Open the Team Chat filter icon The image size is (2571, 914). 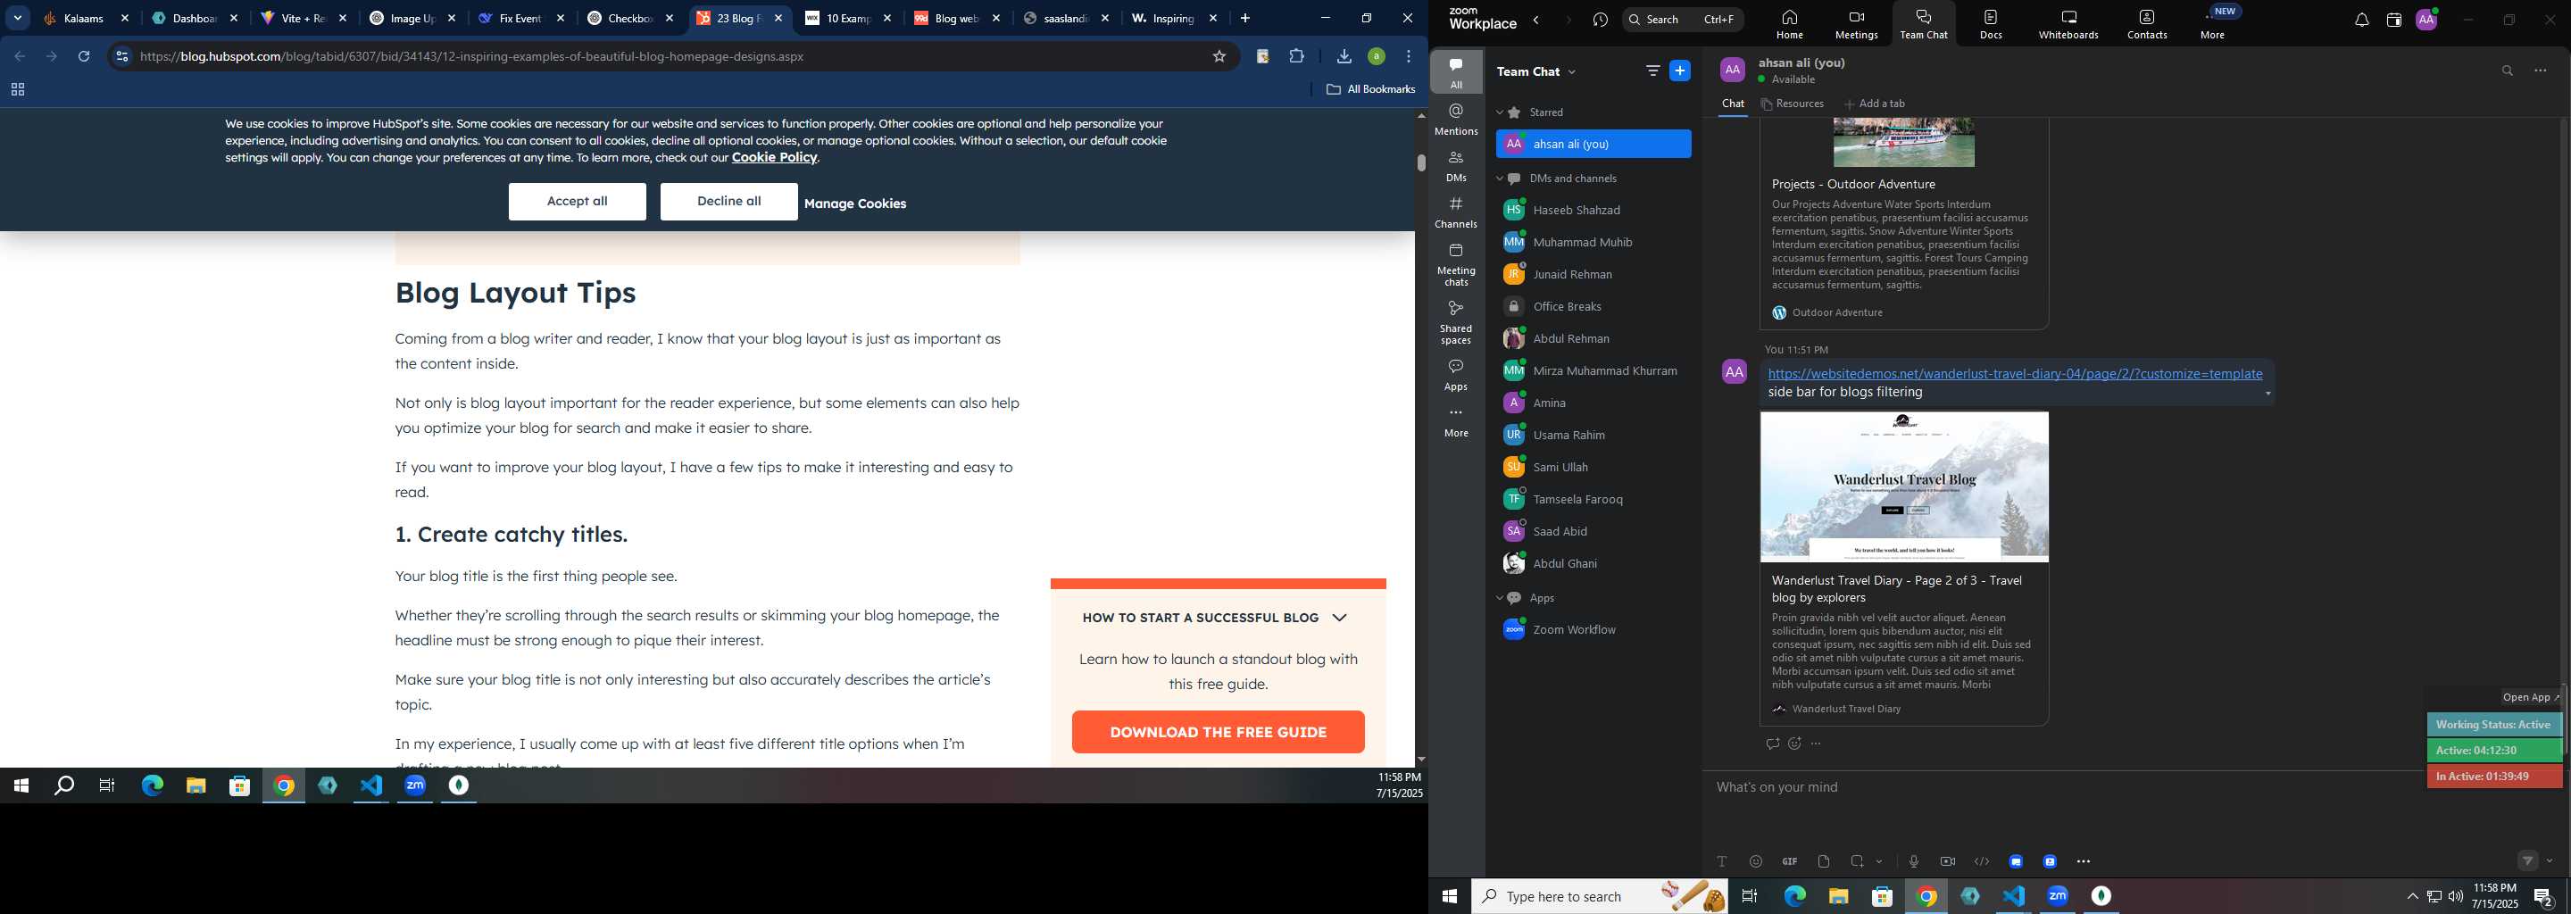1652,71
